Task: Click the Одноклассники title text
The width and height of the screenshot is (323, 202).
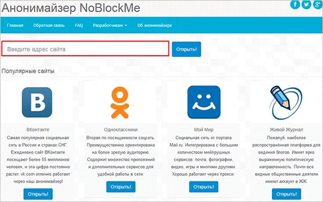Action: [x=121, y=129]
